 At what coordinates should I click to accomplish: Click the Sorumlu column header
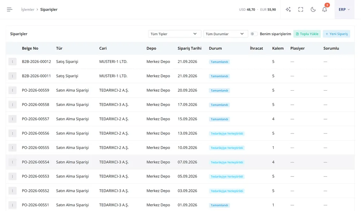(331, 48)
